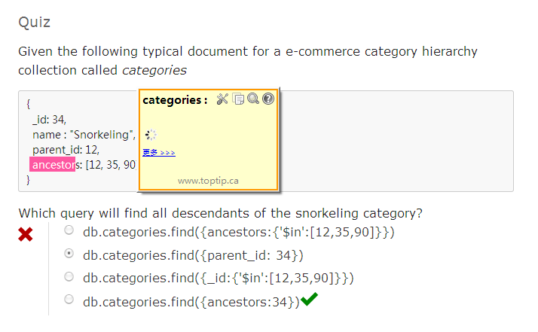This screenshot has height=332, width=538.
Task: Click the Quiz heading
Action: (x=35, y=22)
